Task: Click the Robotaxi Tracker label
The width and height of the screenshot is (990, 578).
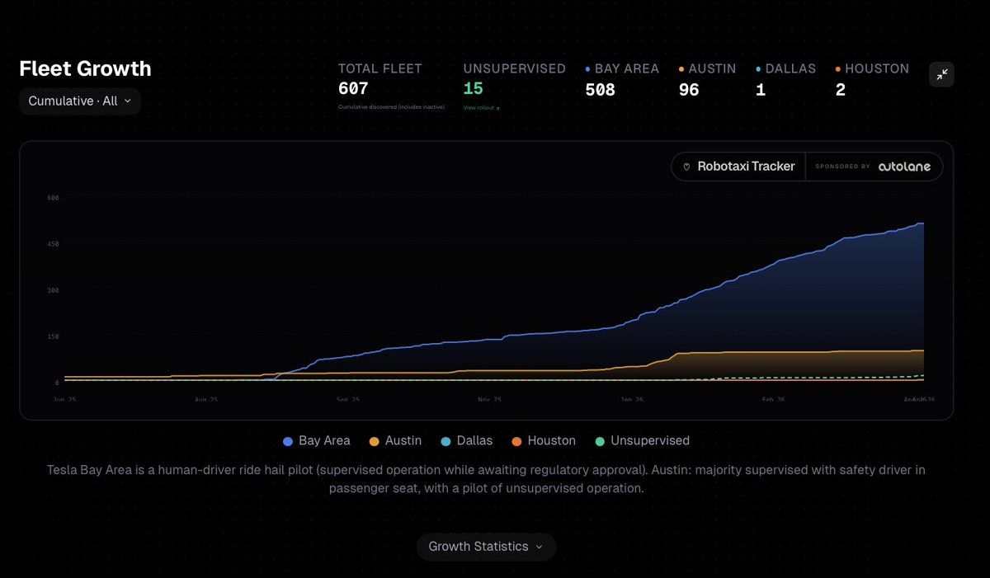Action: tap(746, 167)
